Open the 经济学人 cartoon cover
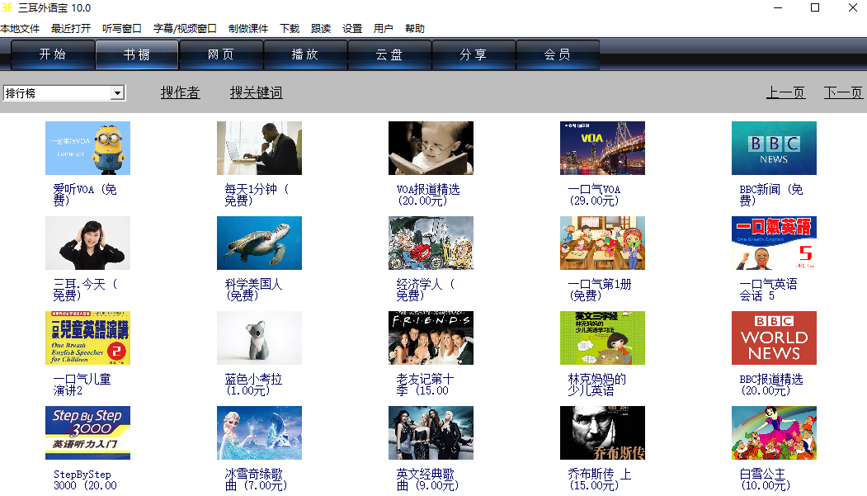Viewport: 867px width, 496px height. pos(431,243)
